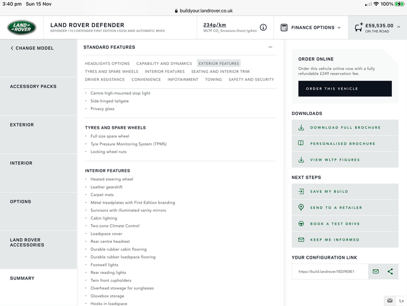The height and width of the screenshot is (306, 407).
Task: Email the configuration link via envelope icon
Action: [375, 272]
